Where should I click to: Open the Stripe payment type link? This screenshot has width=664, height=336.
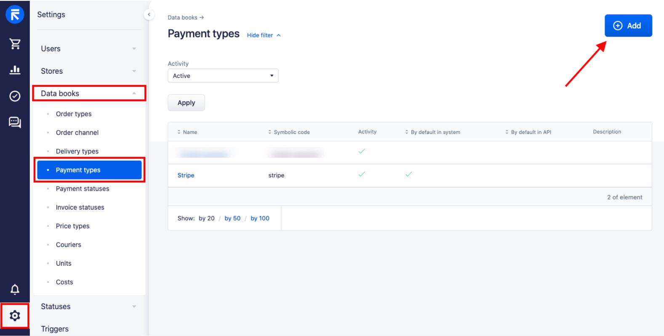pos(186,175)
